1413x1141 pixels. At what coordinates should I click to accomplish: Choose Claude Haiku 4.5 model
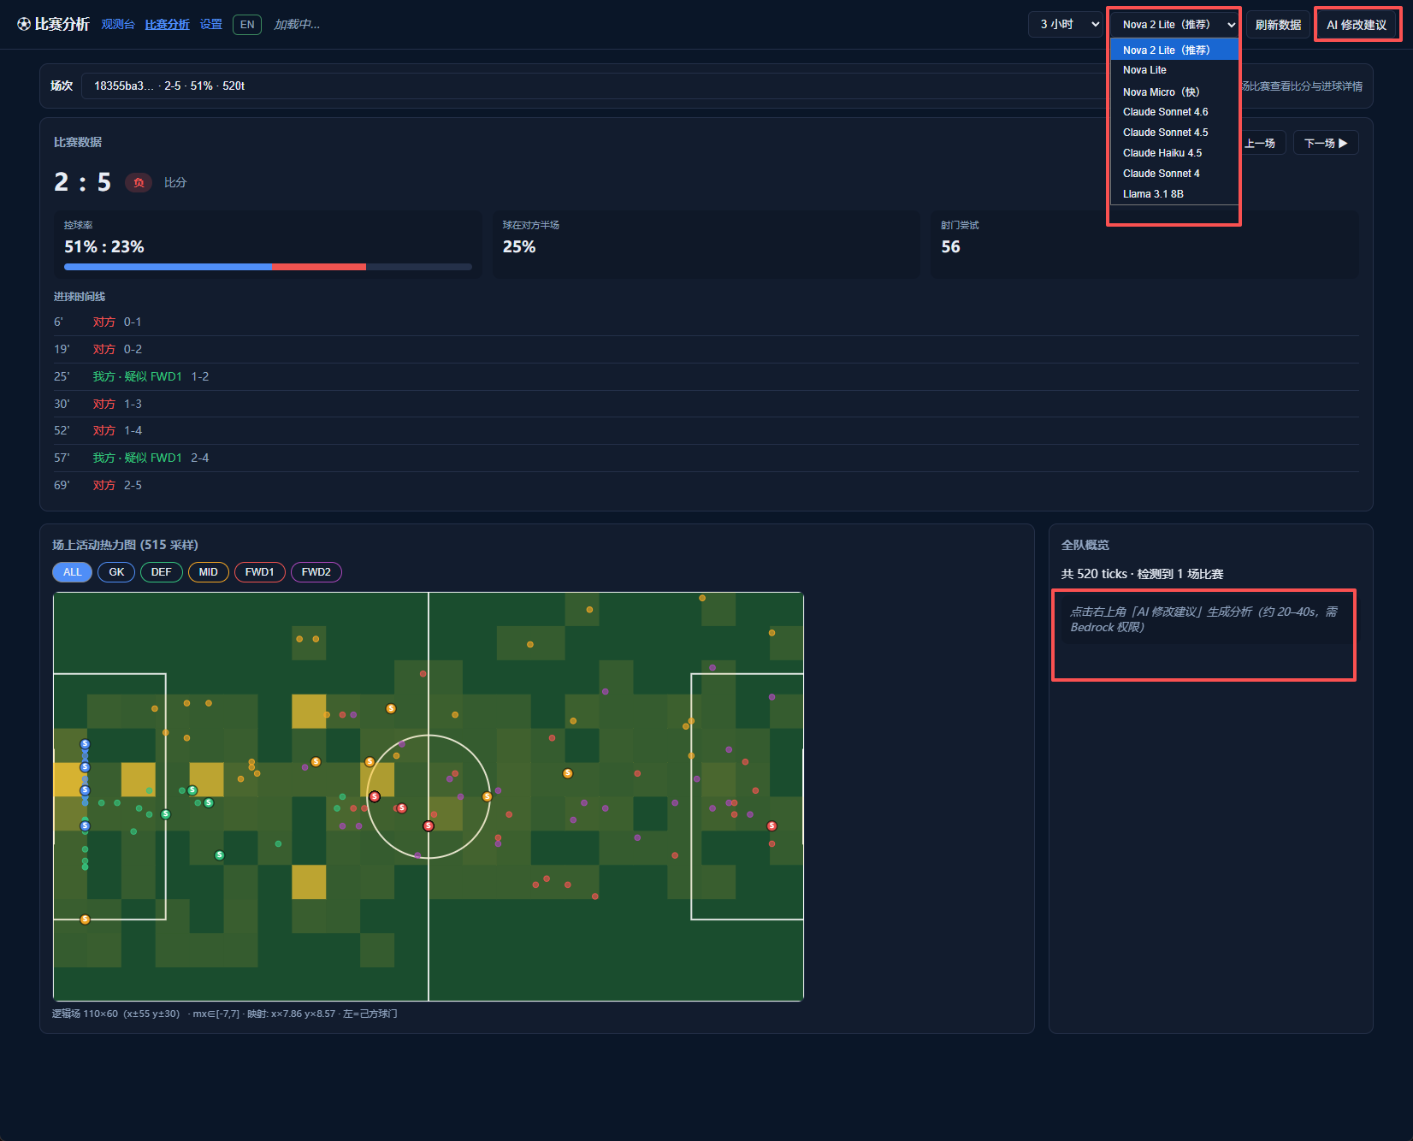1174,153
